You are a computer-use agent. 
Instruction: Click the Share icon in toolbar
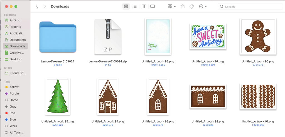[183, 7]
